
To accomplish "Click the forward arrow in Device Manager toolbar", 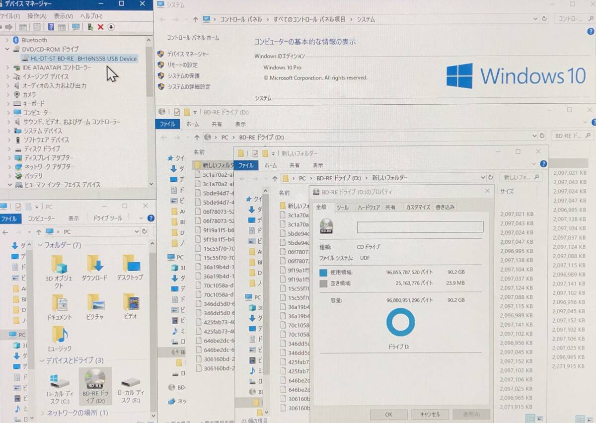I will click(x=8, y=27).
